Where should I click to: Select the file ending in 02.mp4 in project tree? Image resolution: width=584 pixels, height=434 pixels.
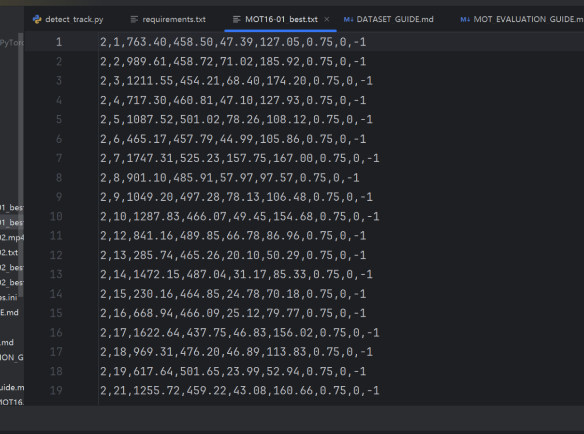tap(11, 238)
